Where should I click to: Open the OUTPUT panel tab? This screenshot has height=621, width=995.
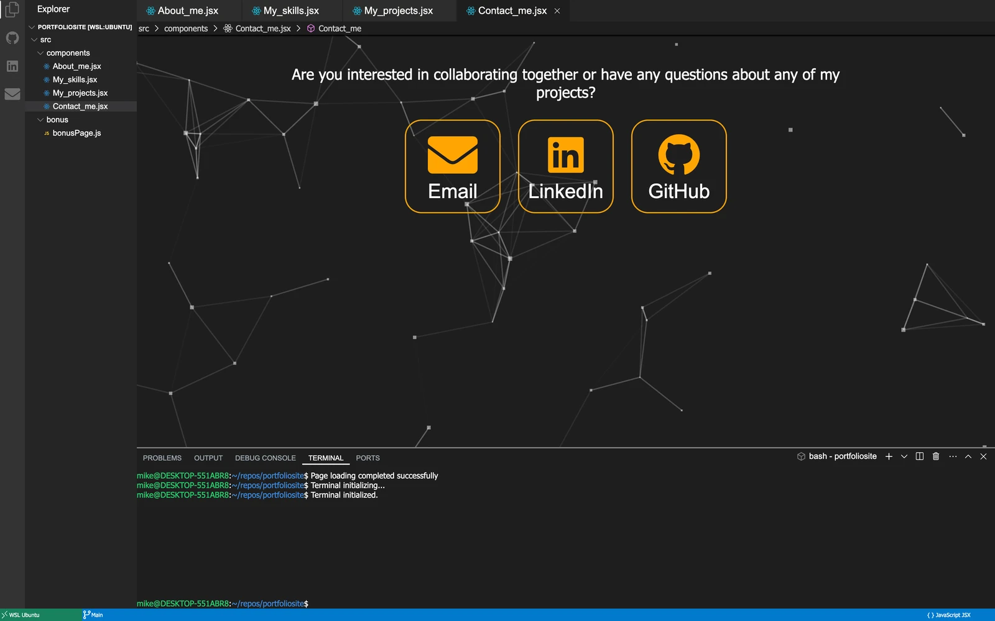point(208,458)
